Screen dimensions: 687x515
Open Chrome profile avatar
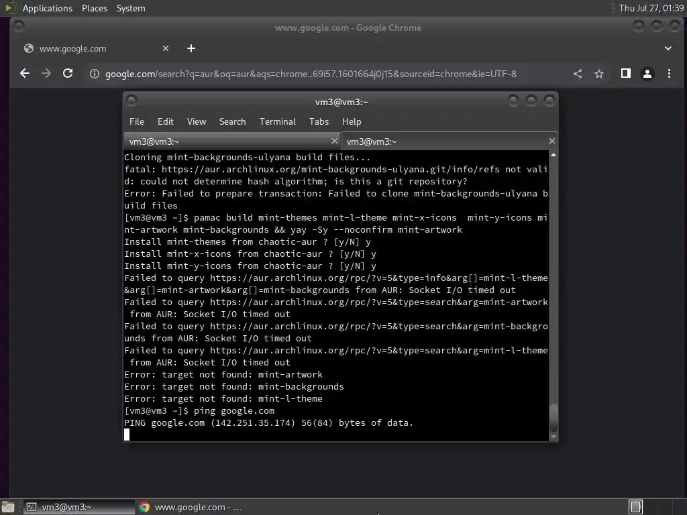click(x=647, y=74)
